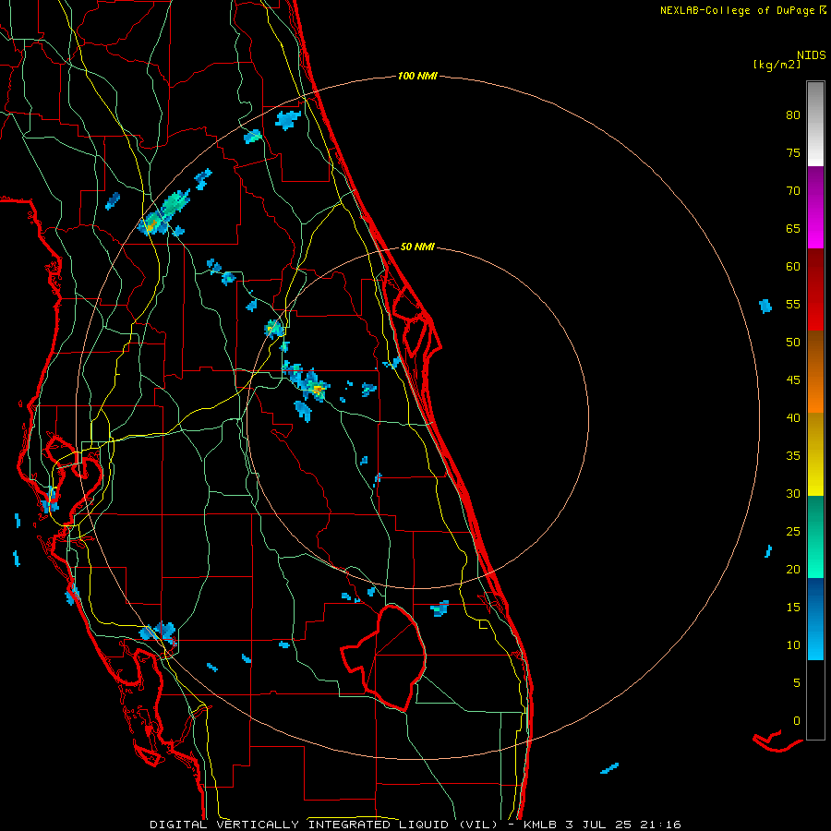831x831 pixels.
Task: Click the 0 value on the scale
Action: 797,721
